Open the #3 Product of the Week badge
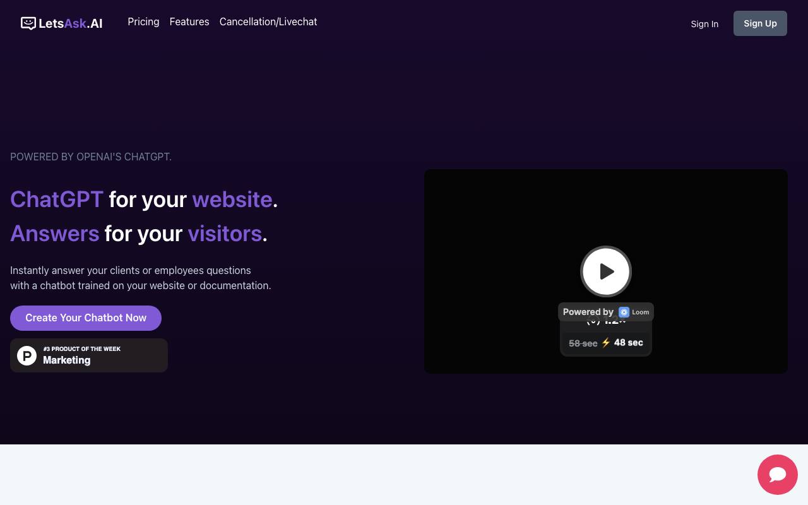Image resolution: width=808 pixels, height=505 pixels. pyautogui.click(x=89, y=355)
